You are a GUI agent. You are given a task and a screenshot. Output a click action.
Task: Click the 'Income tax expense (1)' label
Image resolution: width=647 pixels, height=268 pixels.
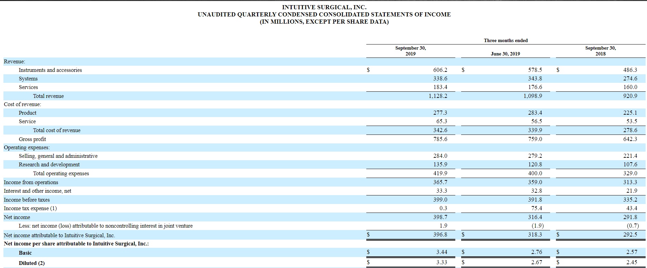(x=30, y=208)
